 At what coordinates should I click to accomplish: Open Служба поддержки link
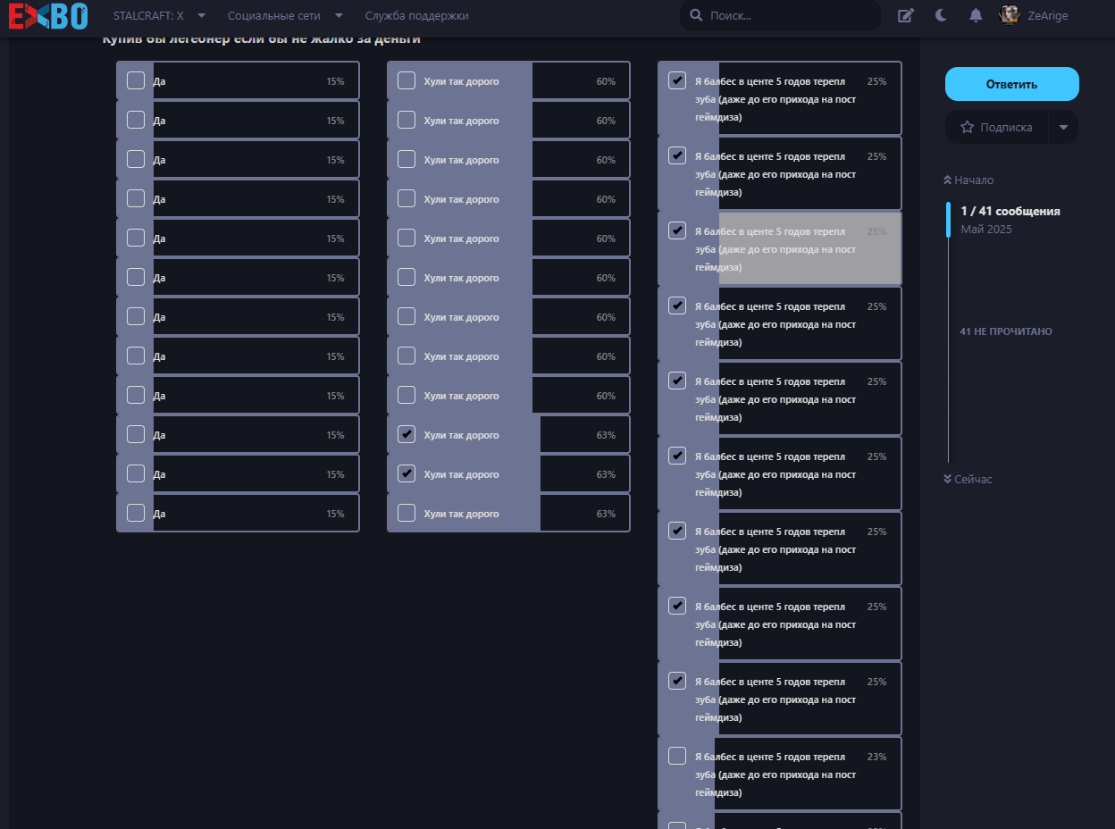pyautogui.click(x=416, y=16)
